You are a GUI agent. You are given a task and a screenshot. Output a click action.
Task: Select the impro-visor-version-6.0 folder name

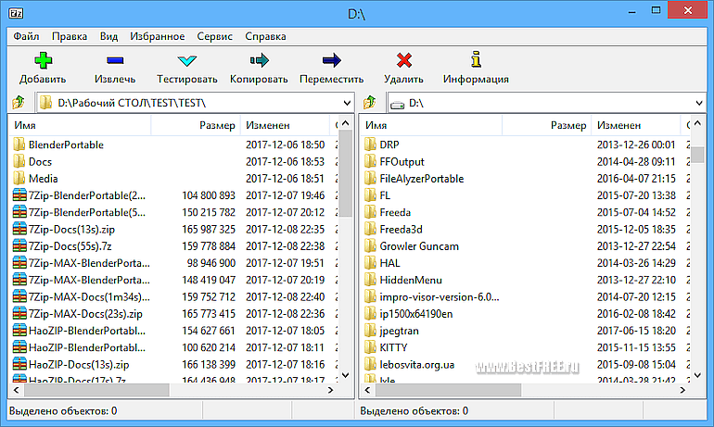pos(440,297)
